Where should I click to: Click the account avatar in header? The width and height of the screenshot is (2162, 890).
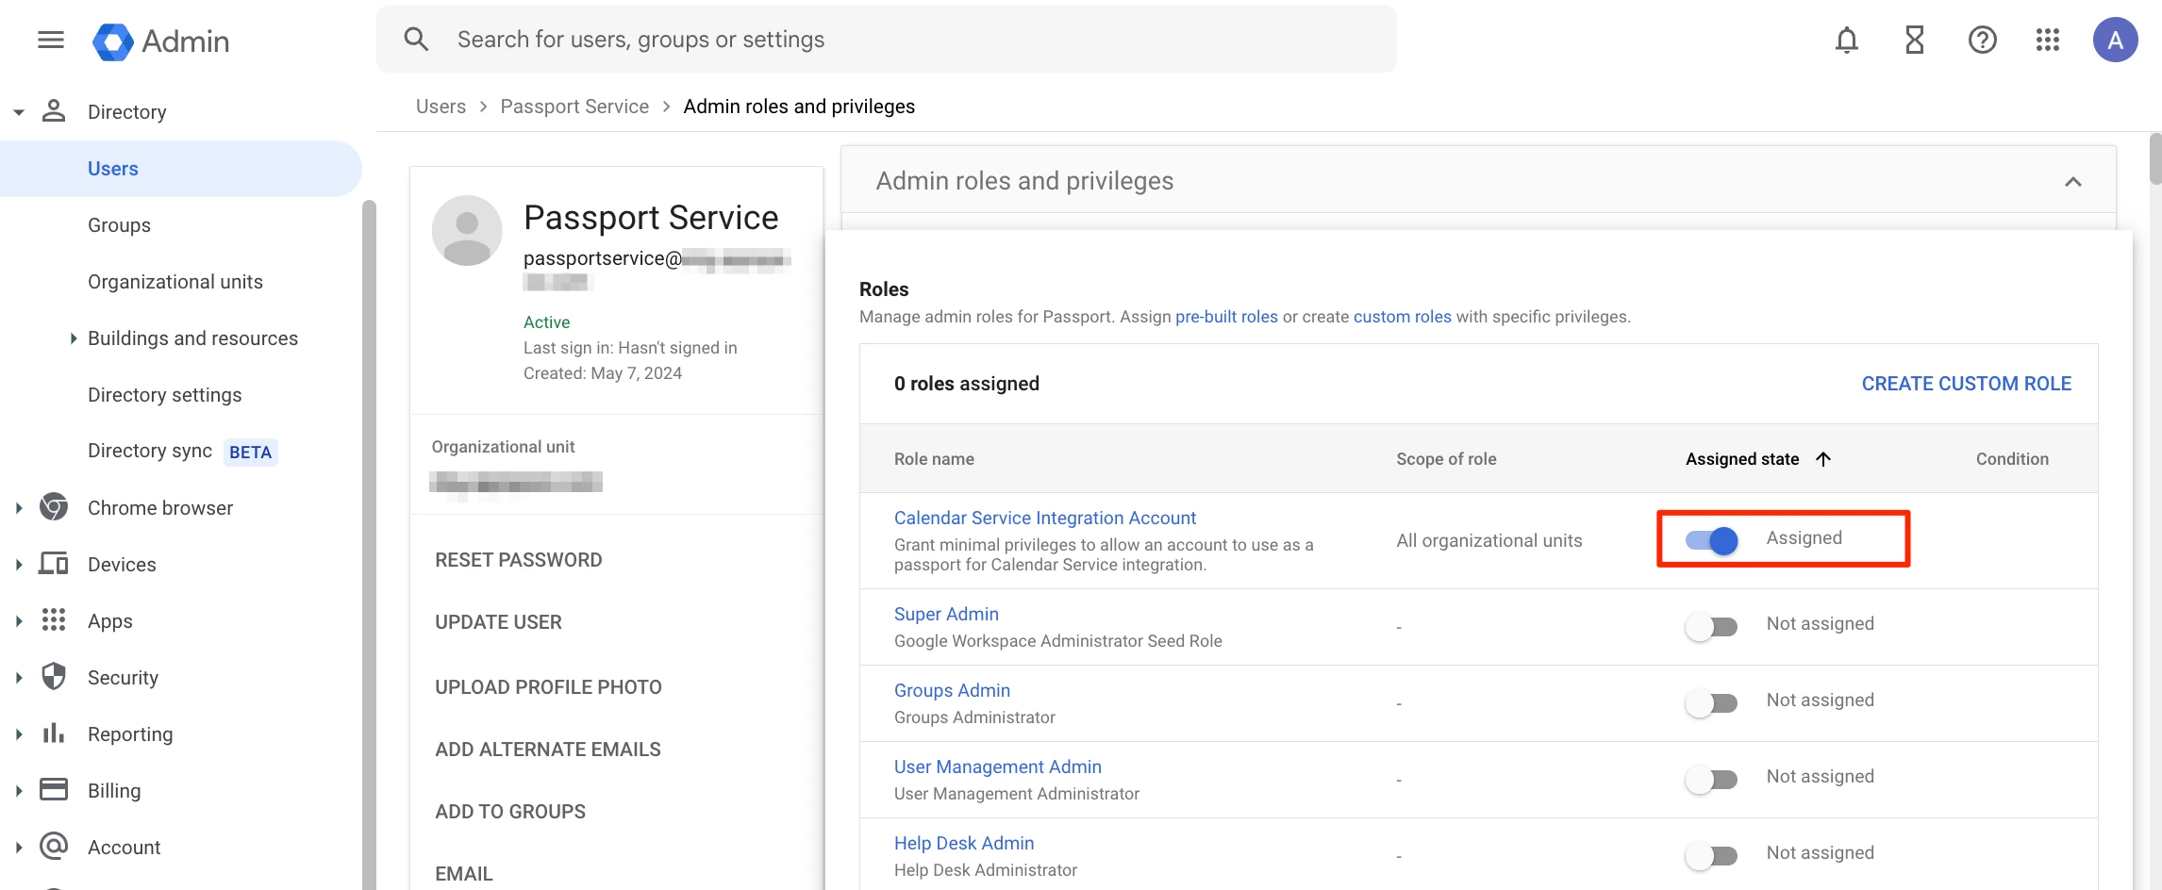[x=2115, y=40]
